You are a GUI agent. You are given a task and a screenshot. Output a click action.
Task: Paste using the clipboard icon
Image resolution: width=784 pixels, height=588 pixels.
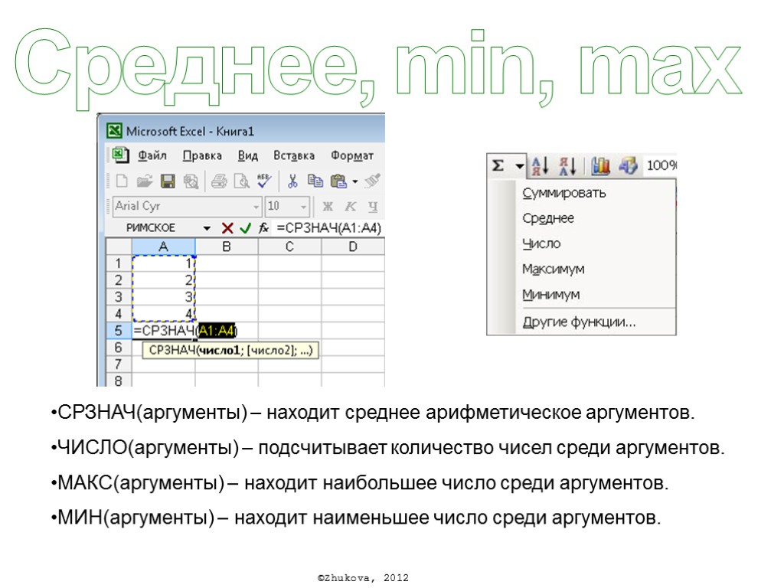(x=338, y=181)
